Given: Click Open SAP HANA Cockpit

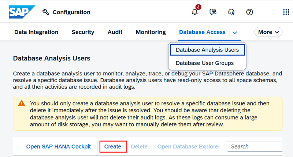Looking at the screenshot, I should [59, 146].
